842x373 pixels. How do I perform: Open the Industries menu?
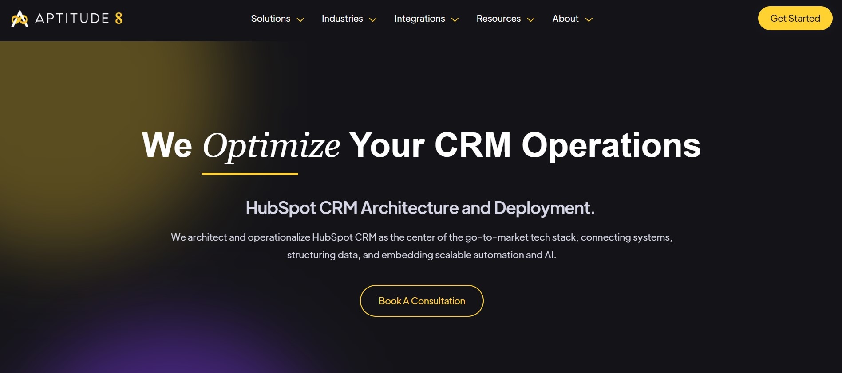(342, 19)
